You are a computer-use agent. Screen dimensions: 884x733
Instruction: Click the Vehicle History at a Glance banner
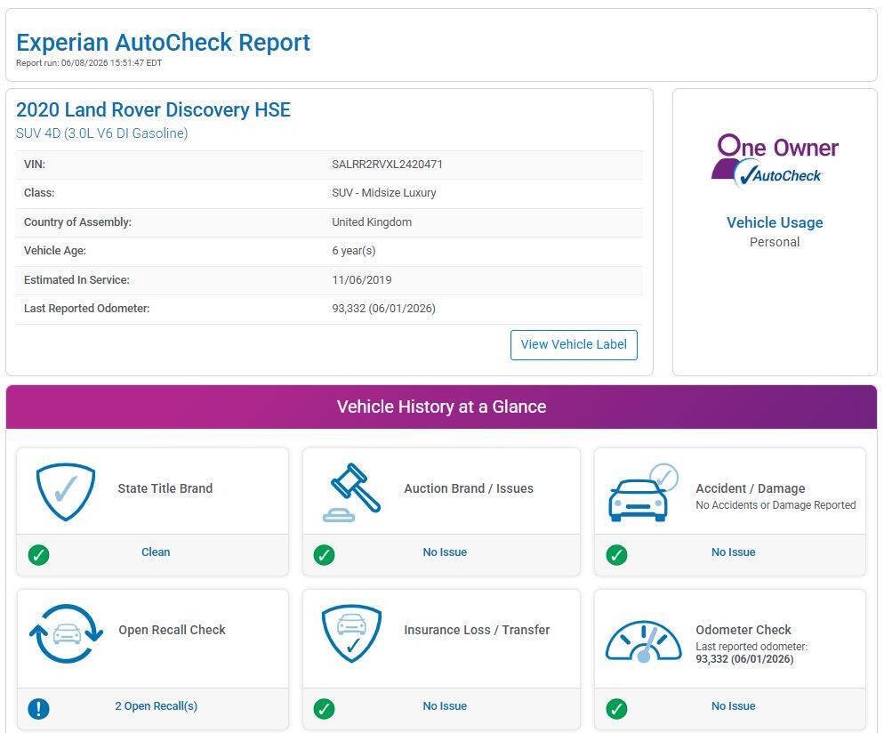click(x=441, y=407)
